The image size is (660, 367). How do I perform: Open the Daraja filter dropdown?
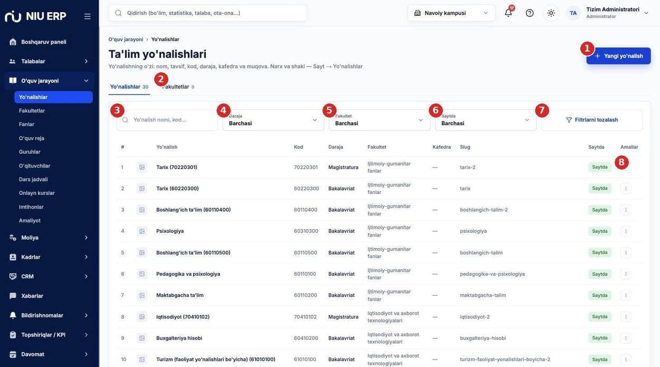(273, 120)
